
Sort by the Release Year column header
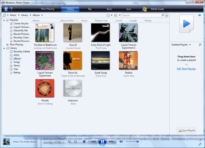[101, 21]
